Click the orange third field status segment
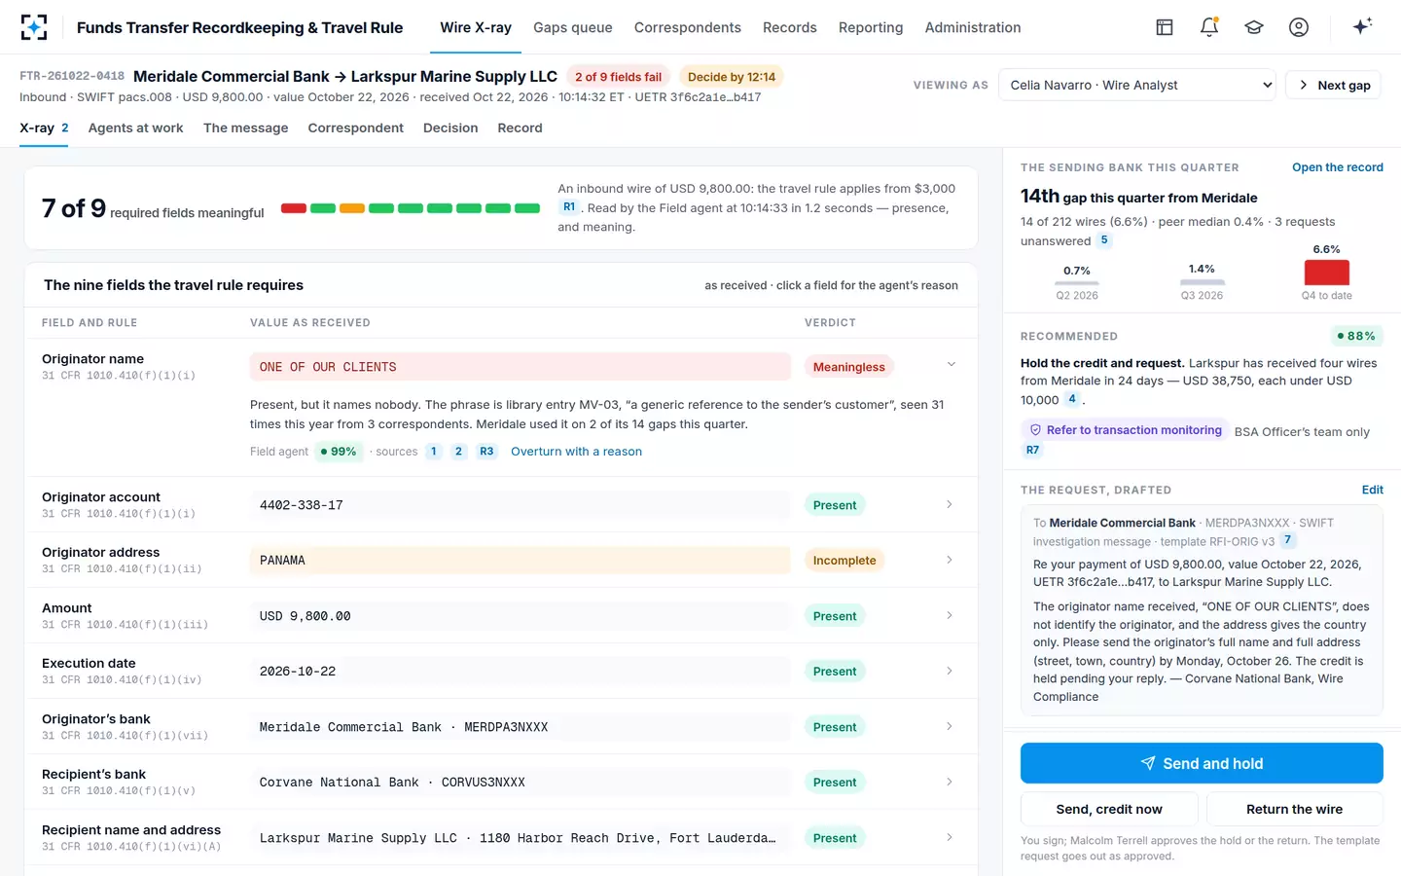This screenshot has width=1401, height=876. (x=352, y=208)
